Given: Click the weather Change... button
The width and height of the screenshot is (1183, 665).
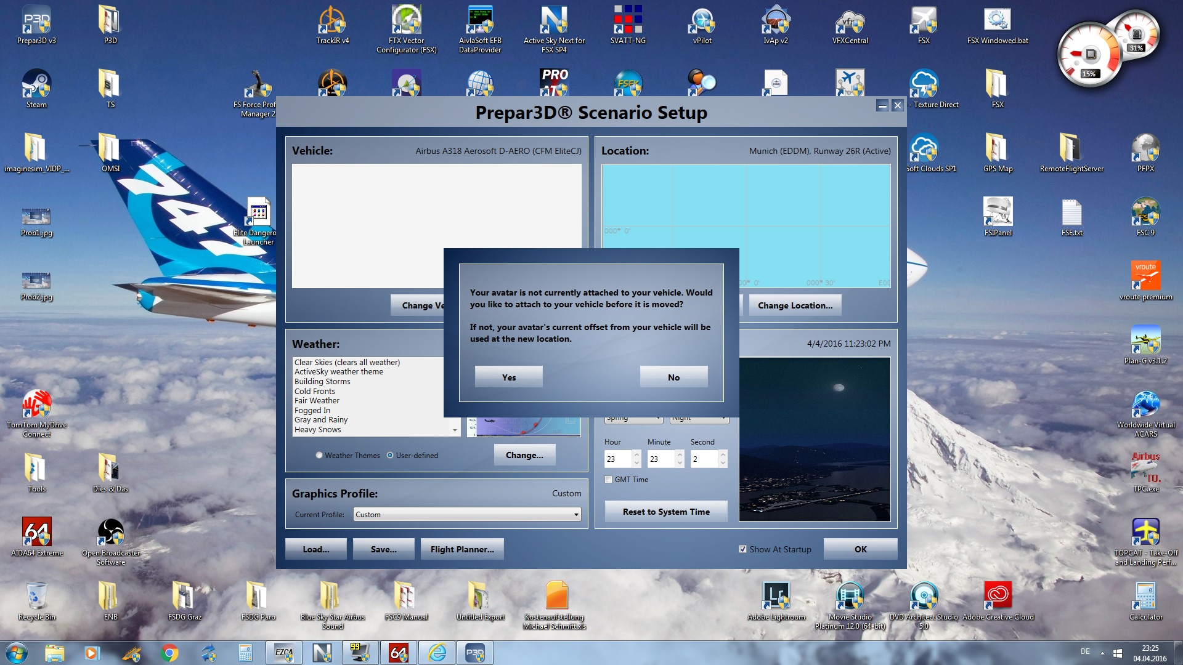Looking at the screenshot, I should (524, 455).
